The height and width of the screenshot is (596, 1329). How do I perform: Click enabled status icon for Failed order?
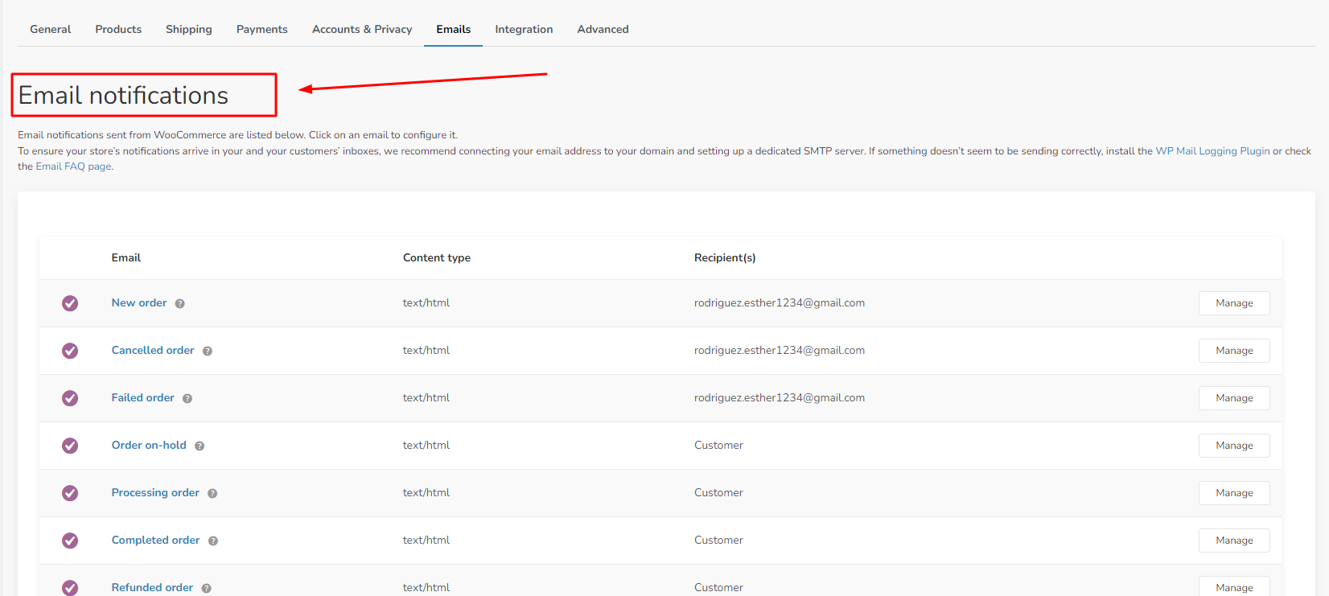[70, 398]
